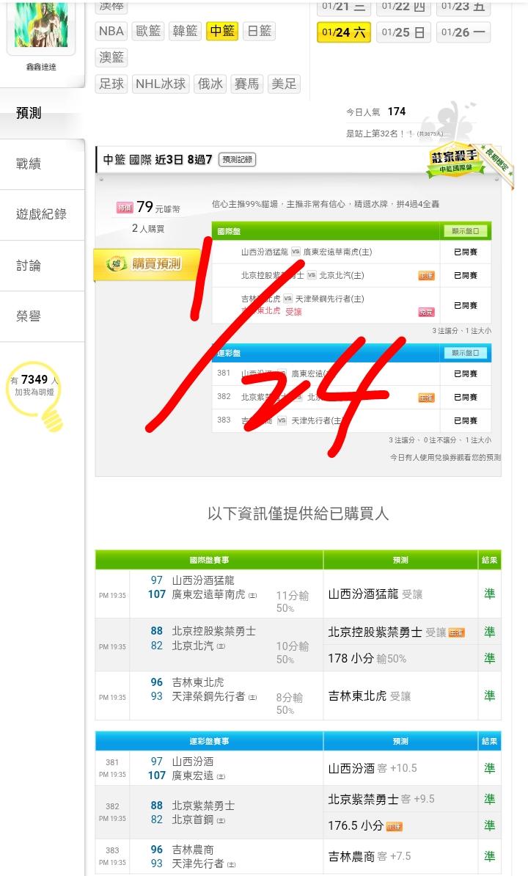Screen dimensions: 528x876
Task: Select the NBA league tab
Action: [x=111, y=31]
